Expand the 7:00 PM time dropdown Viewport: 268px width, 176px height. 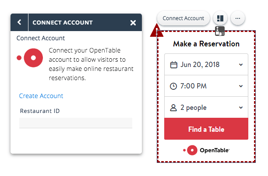click(x=241, y=86)
